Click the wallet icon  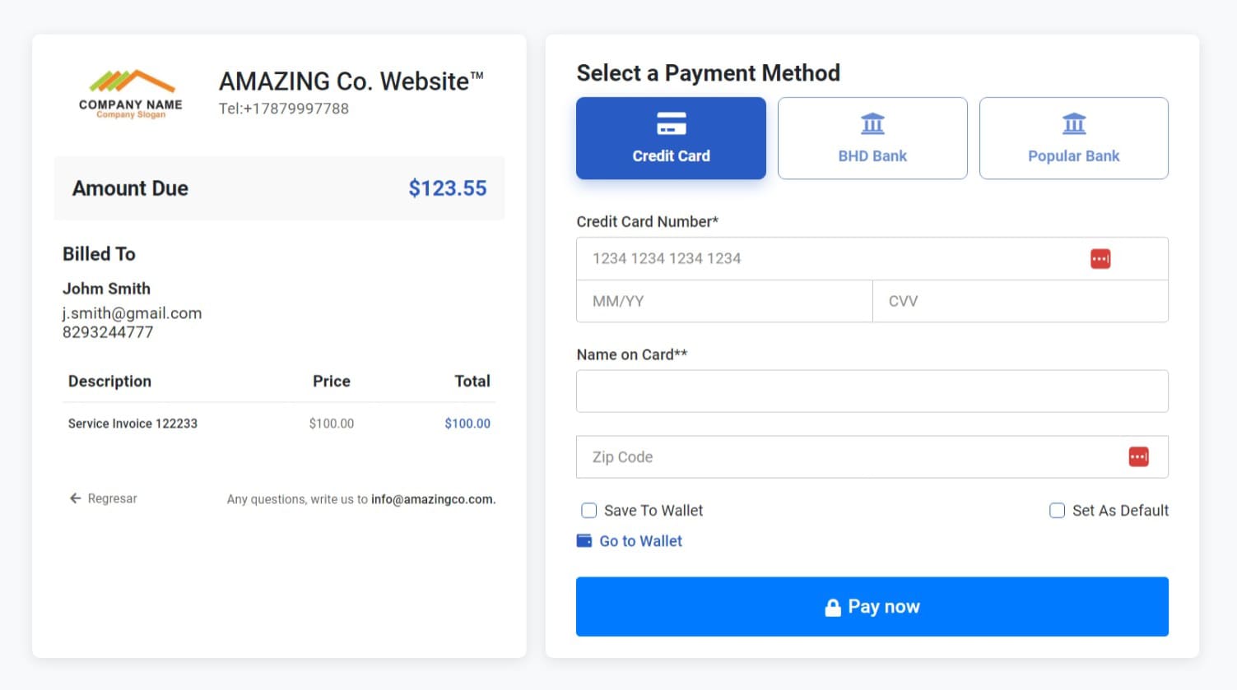pyautogui.click(x=584, y=541)
